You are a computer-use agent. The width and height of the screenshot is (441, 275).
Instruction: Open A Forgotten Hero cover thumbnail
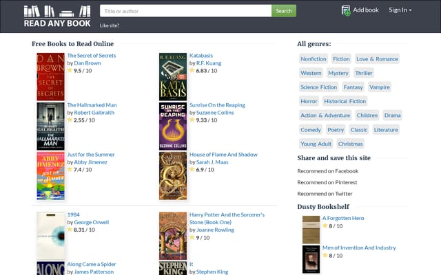[311, 230]
